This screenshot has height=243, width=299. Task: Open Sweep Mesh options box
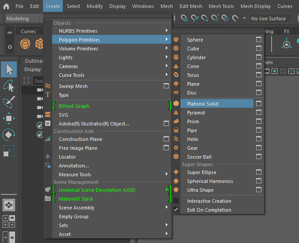166,86
